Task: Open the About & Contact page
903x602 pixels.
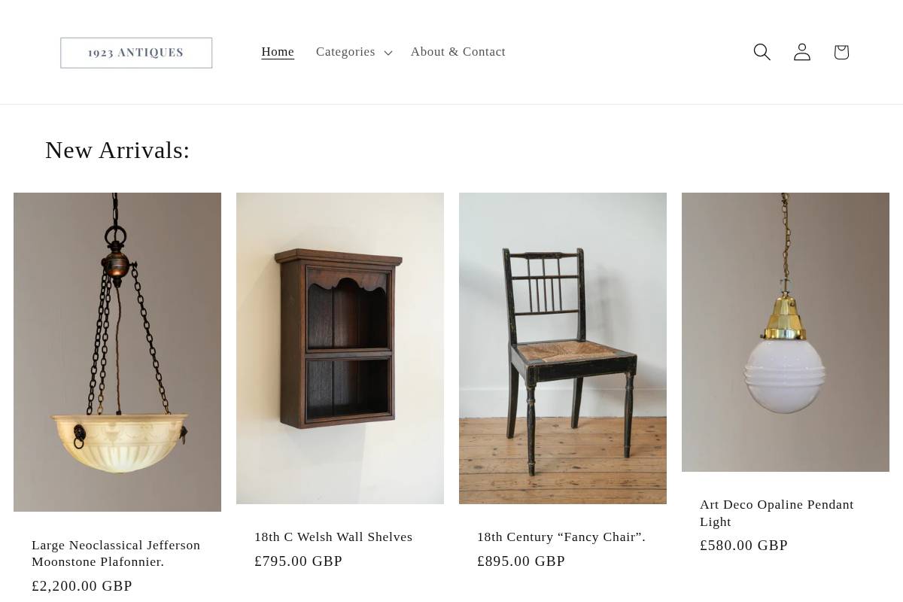Action: [458, 52]
